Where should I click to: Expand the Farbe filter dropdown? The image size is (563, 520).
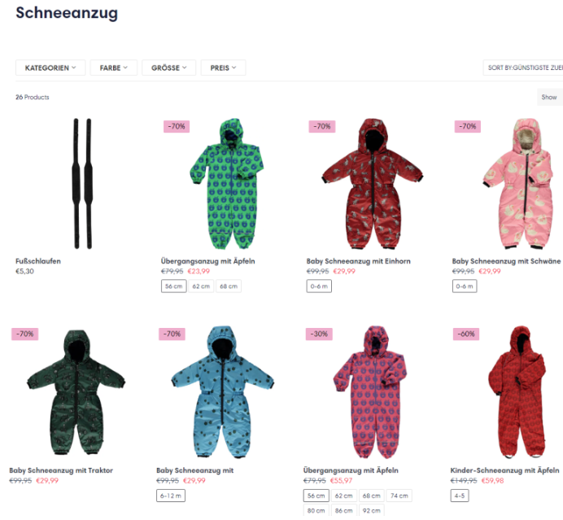click(x=113, y=68)
